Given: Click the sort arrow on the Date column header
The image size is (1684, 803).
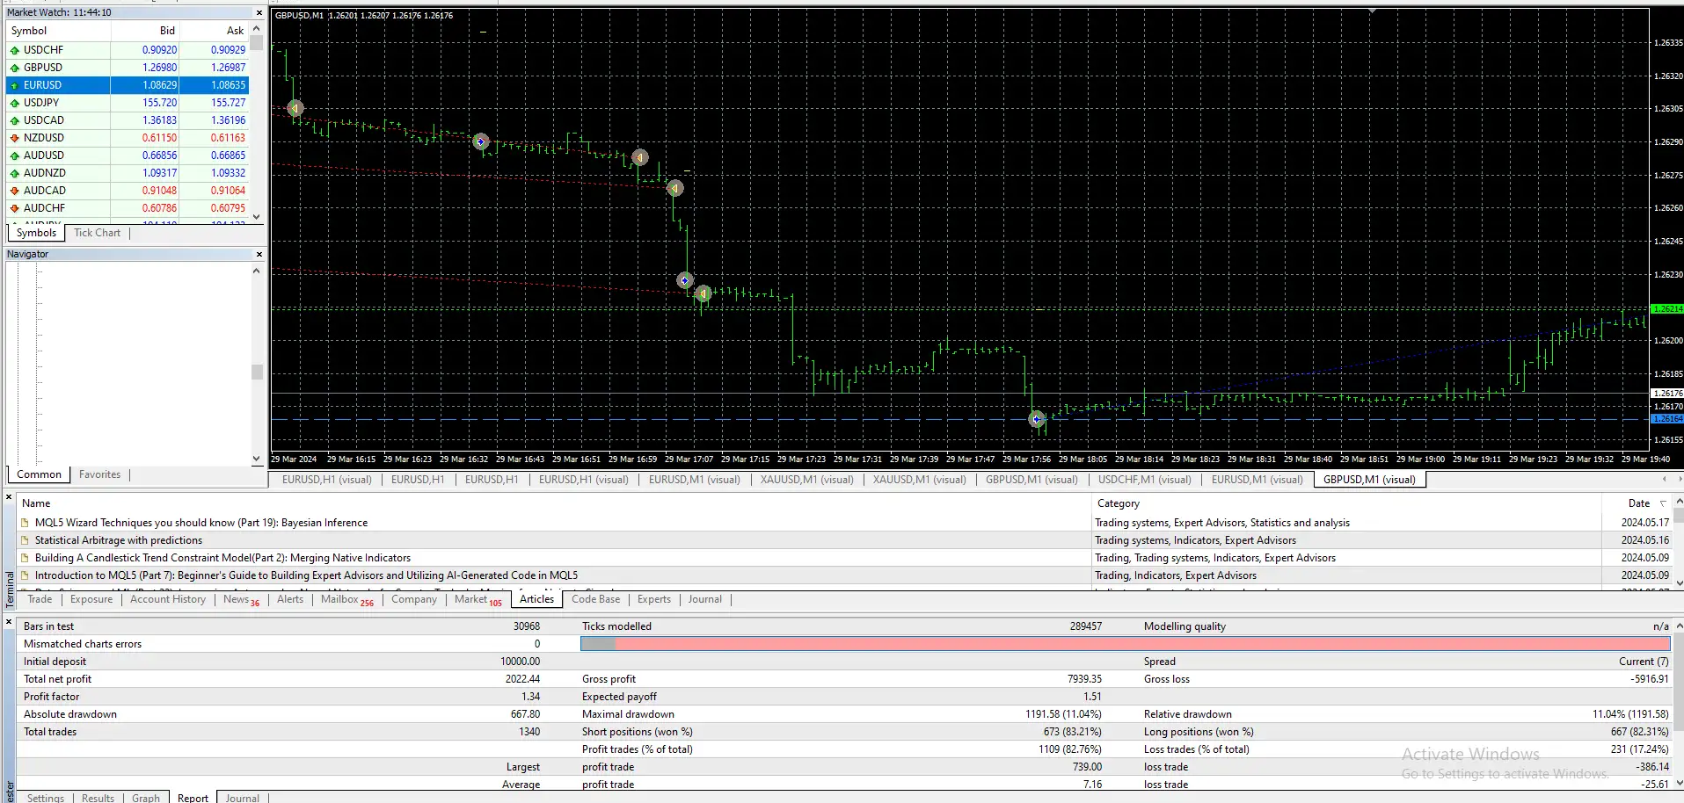Looking at the screenshot, I should click(1665, 503).
